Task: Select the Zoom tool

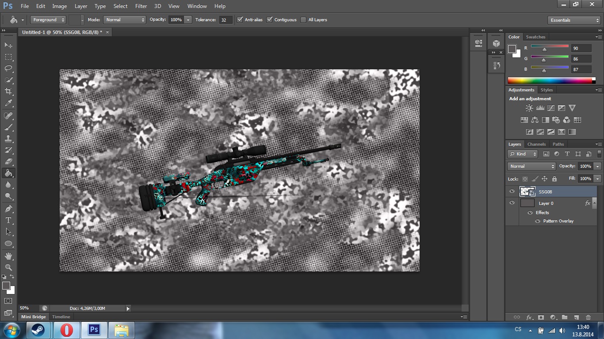Action: (x=8, y=267)
